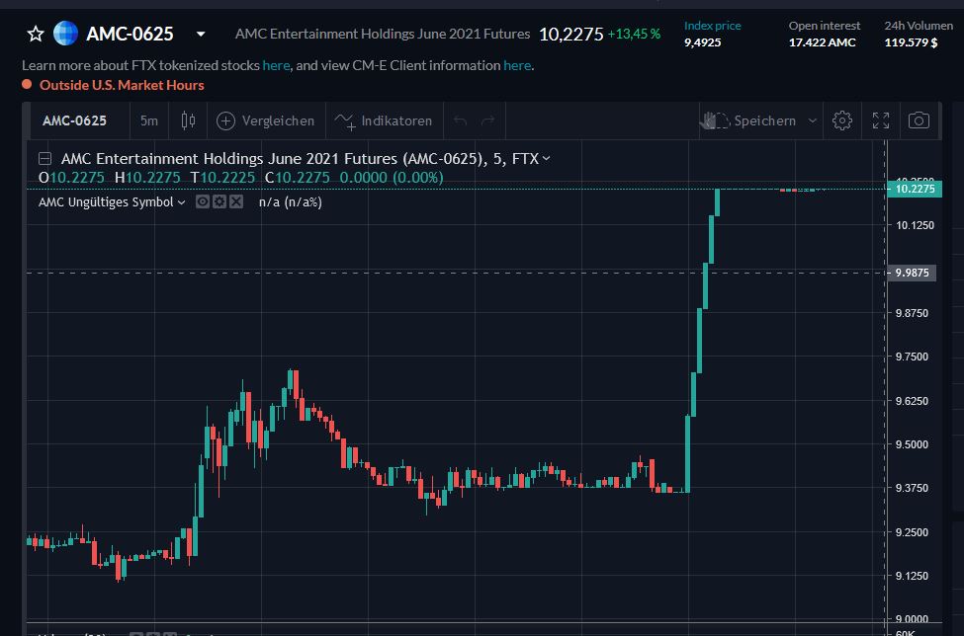Collapse the chart legend panel

(44, 158)
